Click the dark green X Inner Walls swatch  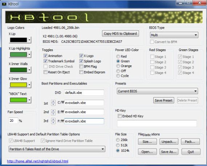coord(19,70)
